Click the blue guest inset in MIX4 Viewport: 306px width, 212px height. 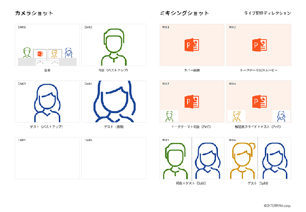tap(282, 116)
